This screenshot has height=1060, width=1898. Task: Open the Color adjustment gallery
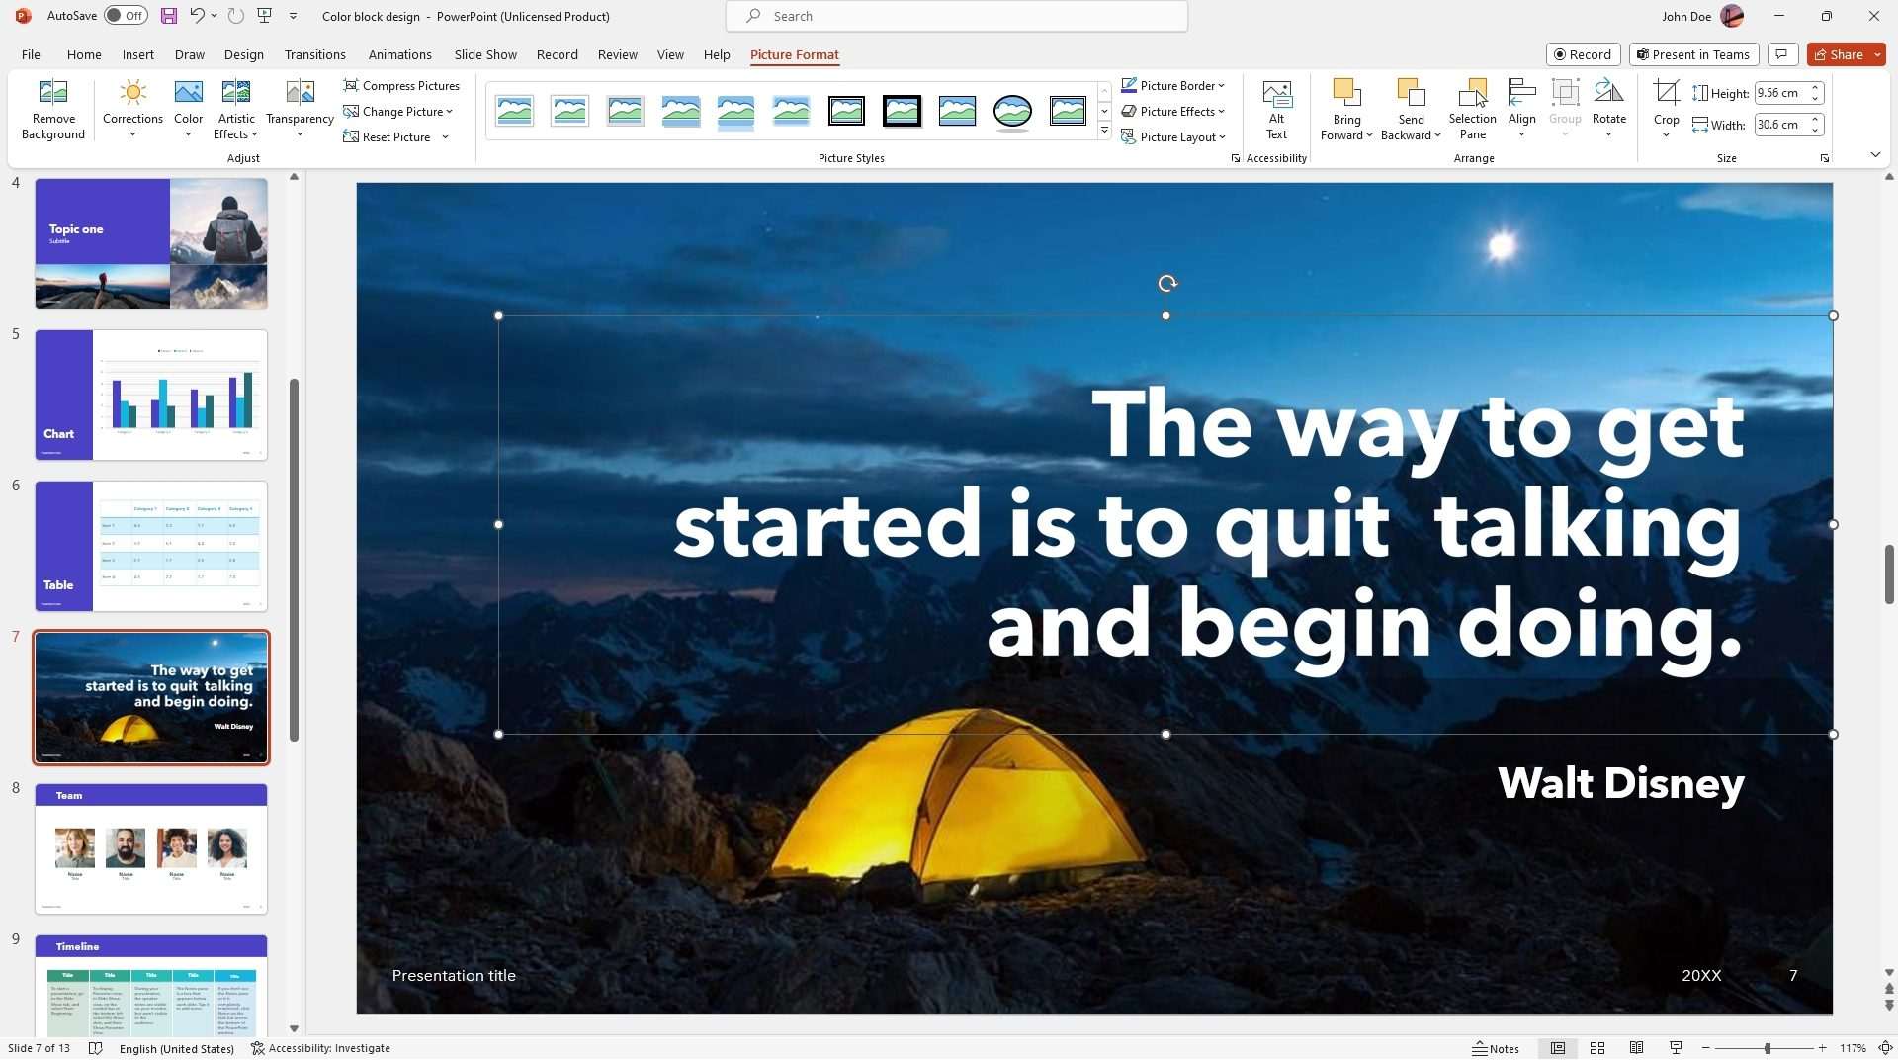[x=188, y=109]
